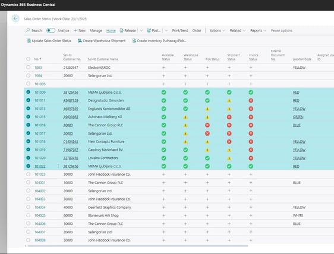Open sales order 1003 link
Viewport: 334px width, 254px height.
coord(38,68)
